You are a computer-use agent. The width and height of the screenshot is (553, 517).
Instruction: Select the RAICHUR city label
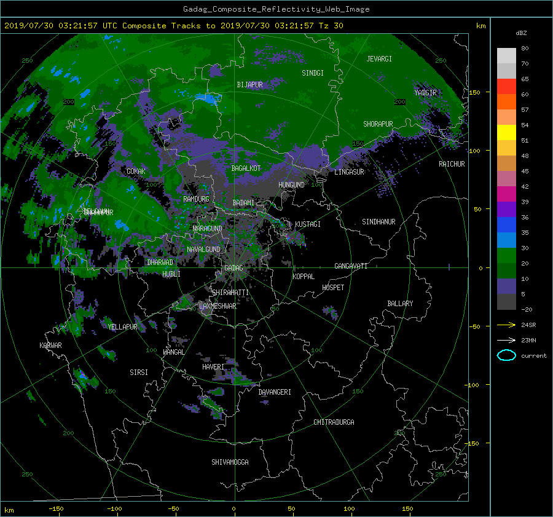tap(452, 164)
